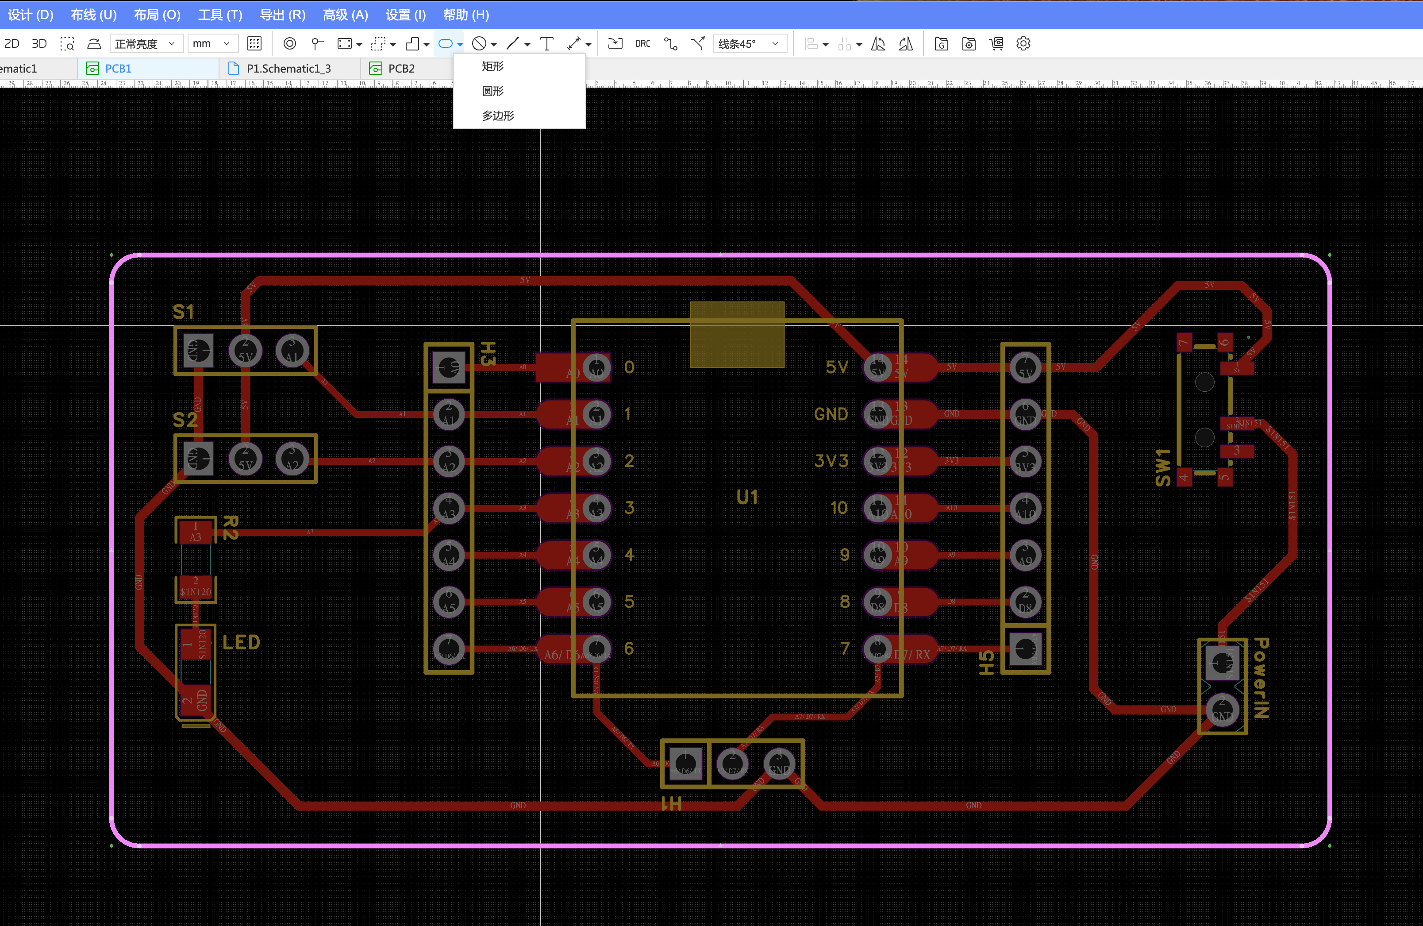1423x926 pixels.
Task: Toggle the dotted grid icon
Action: click(254, 44)
